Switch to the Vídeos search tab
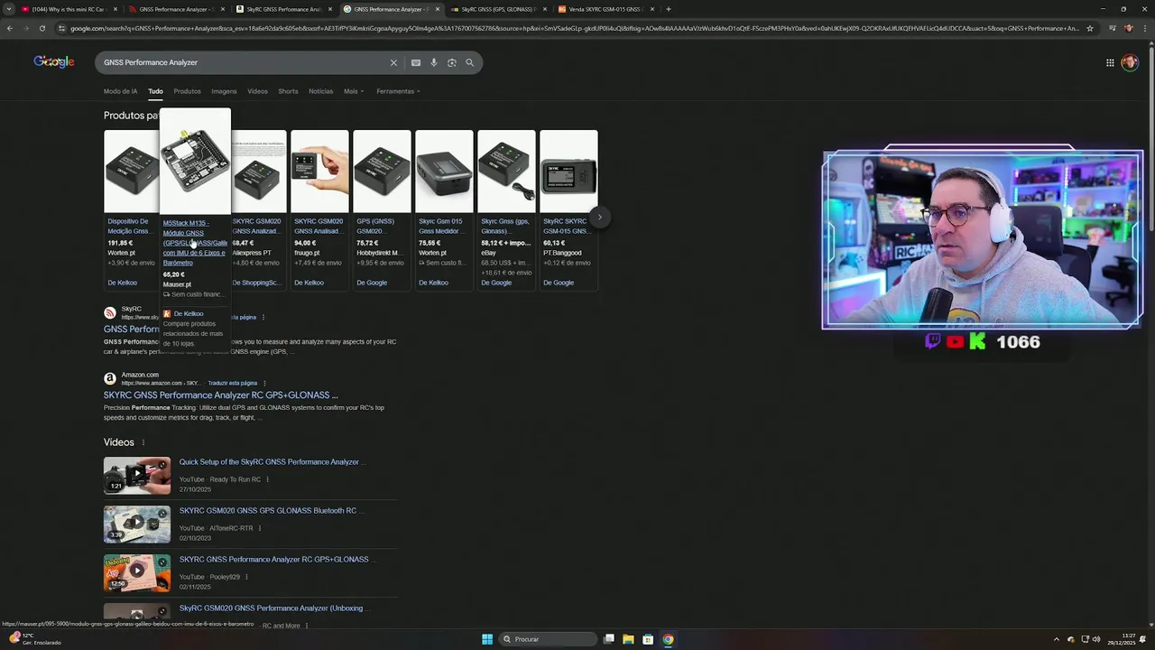 pos(257,91)
